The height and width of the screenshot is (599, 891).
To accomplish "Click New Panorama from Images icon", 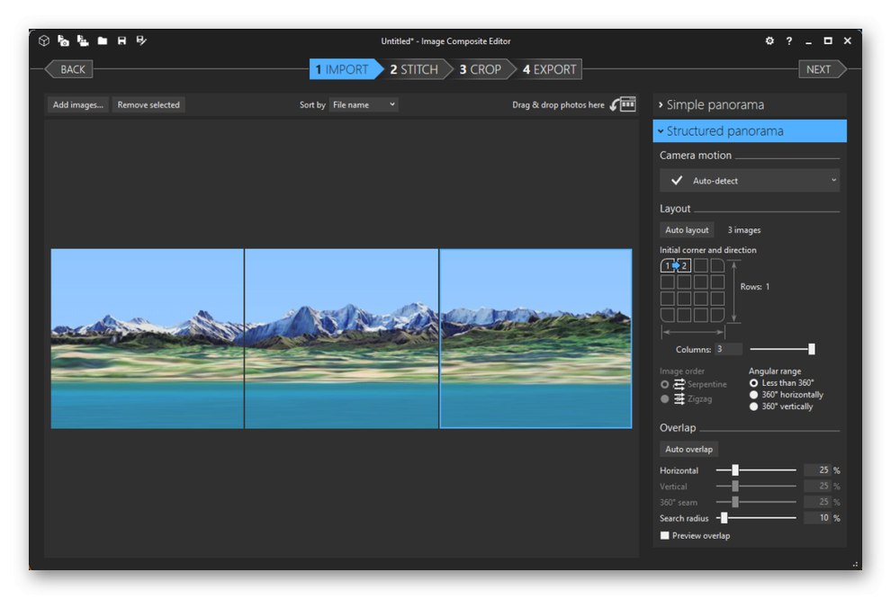I will click(x=63, y=40).
